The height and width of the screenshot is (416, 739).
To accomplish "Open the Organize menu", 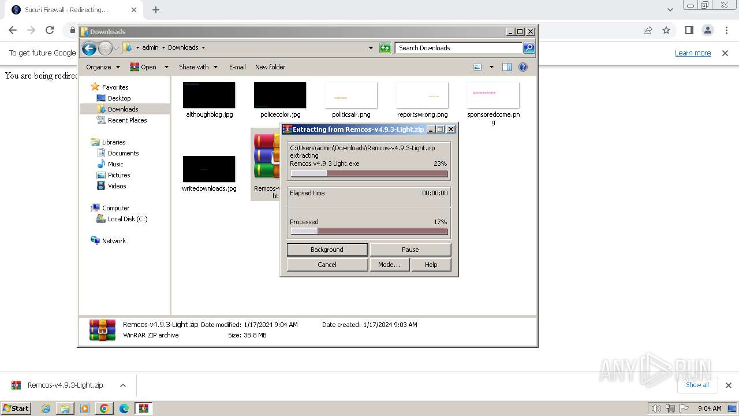I will tap(103, 67).
